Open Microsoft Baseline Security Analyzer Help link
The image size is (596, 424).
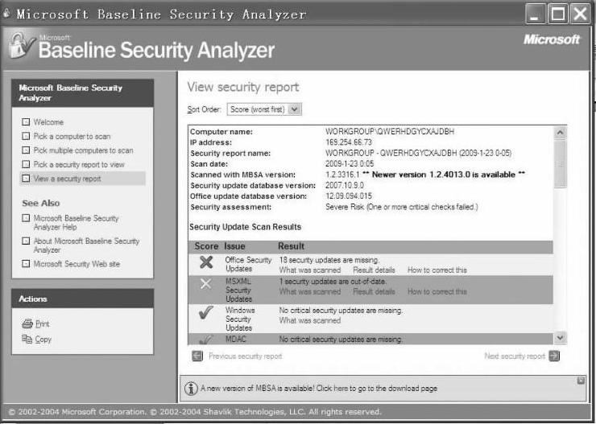pos(75,223)
